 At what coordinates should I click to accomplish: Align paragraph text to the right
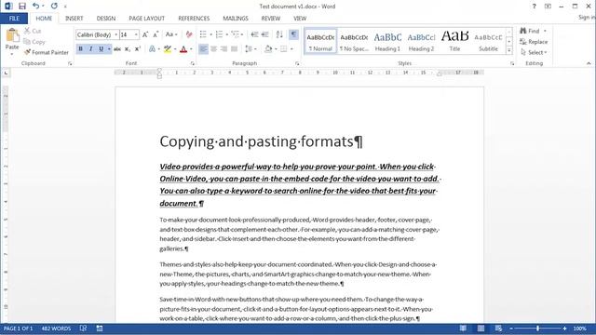tap(223, 49)
